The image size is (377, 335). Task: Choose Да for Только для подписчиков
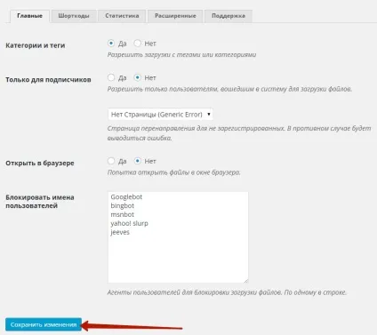[x=111, y=77]
